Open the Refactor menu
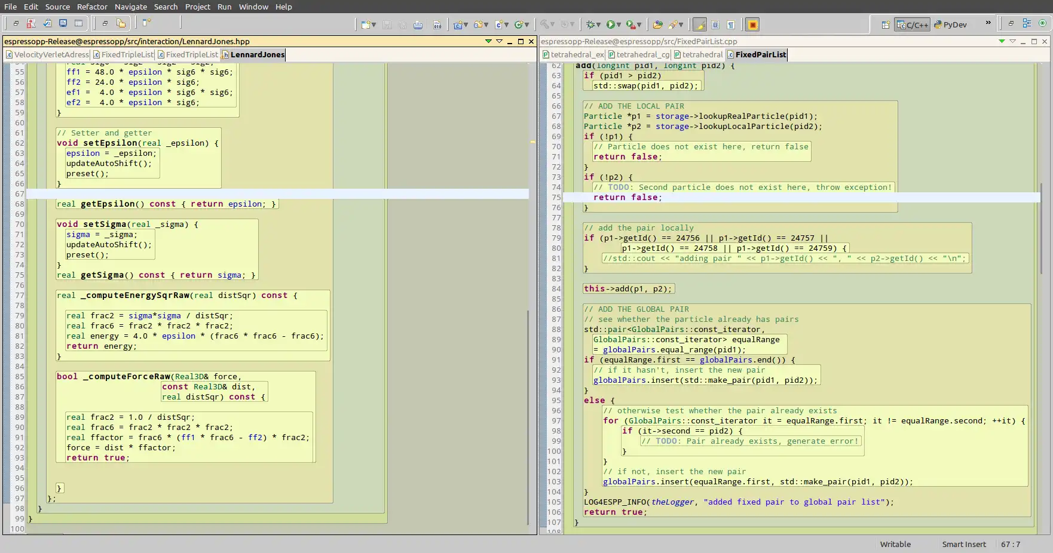 [92, 7]
